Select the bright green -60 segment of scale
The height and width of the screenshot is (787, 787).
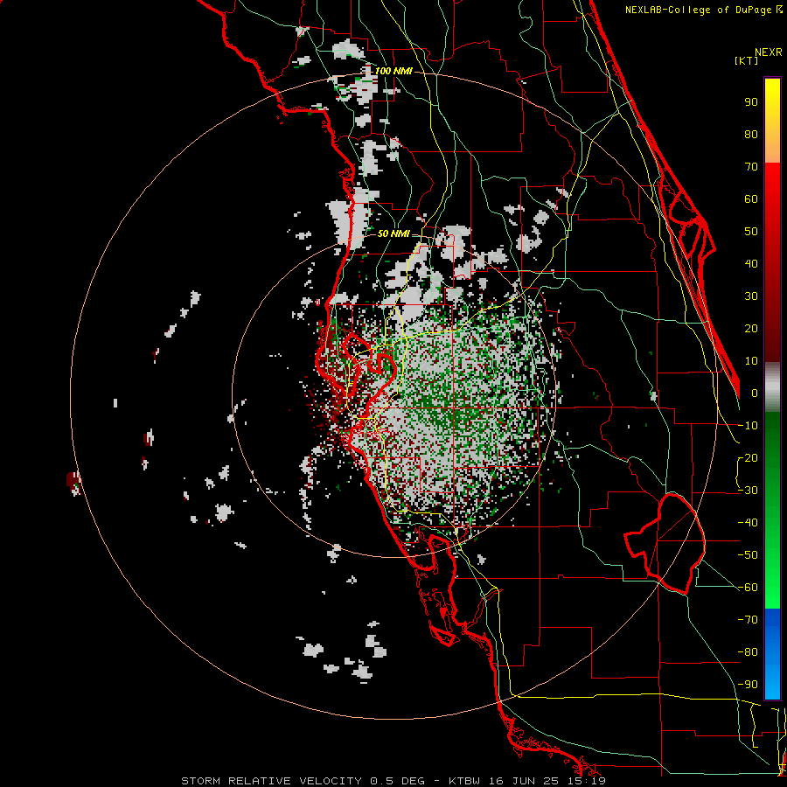click(x=772, y=588)
